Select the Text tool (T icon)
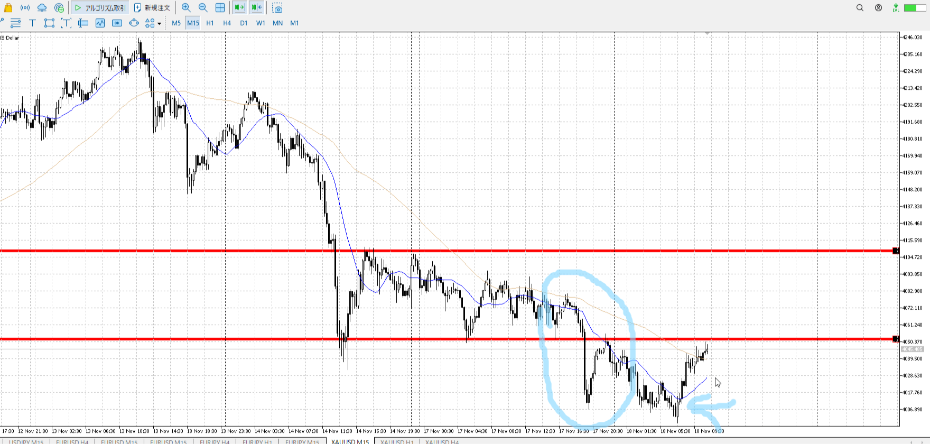The width and height of the screenshot is (930, 444). coord(32,23)
